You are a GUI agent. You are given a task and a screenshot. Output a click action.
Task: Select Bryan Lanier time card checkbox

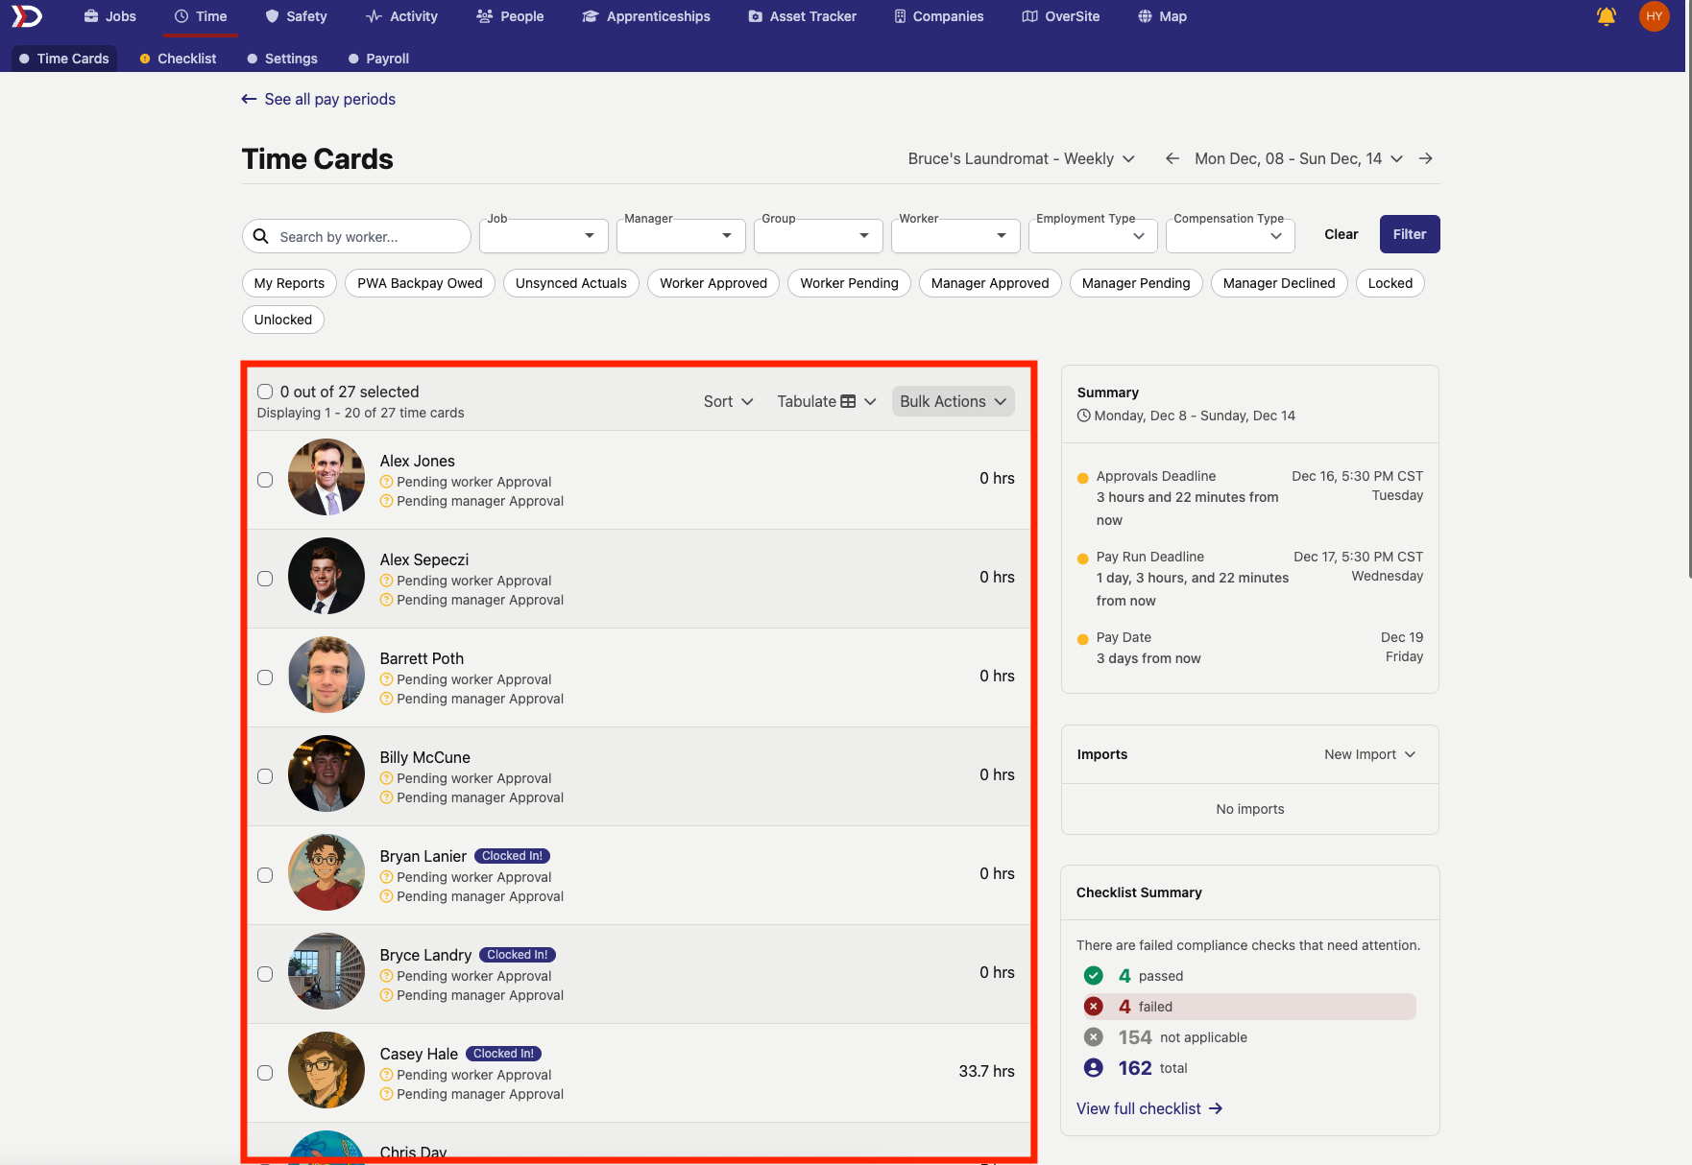[265, 875]
